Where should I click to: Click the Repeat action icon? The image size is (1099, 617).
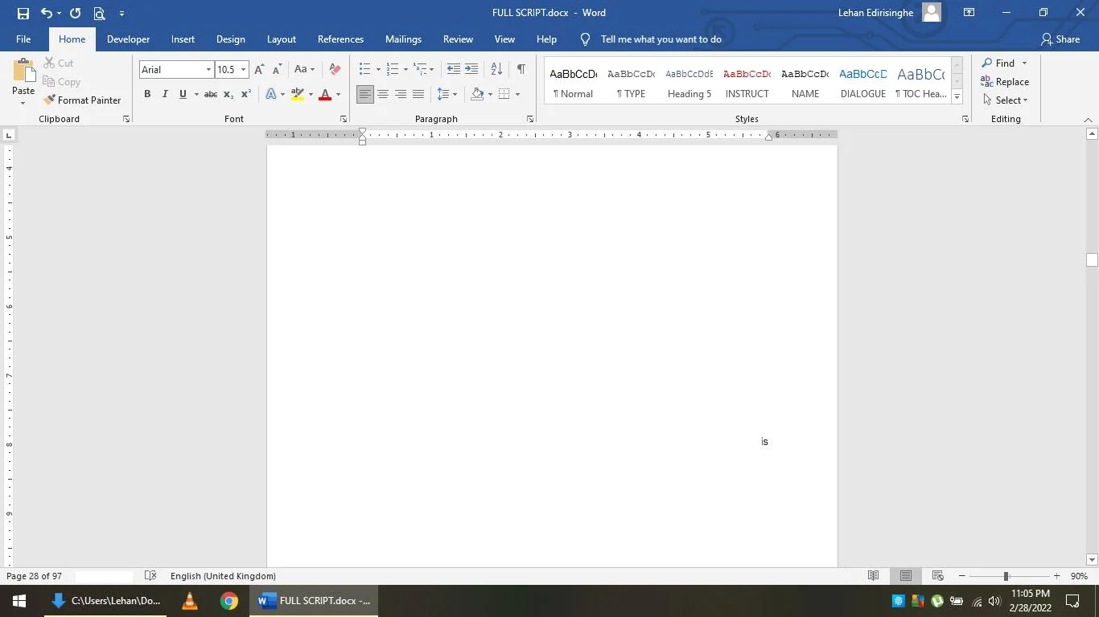[x=75, y=13]
